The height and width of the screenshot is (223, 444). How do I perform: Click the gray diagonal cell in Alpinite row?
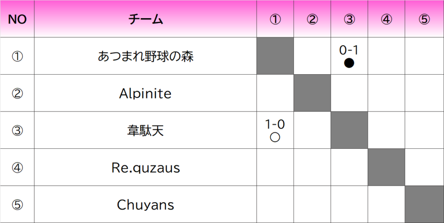pyautogui.click(x=312, y=93)
